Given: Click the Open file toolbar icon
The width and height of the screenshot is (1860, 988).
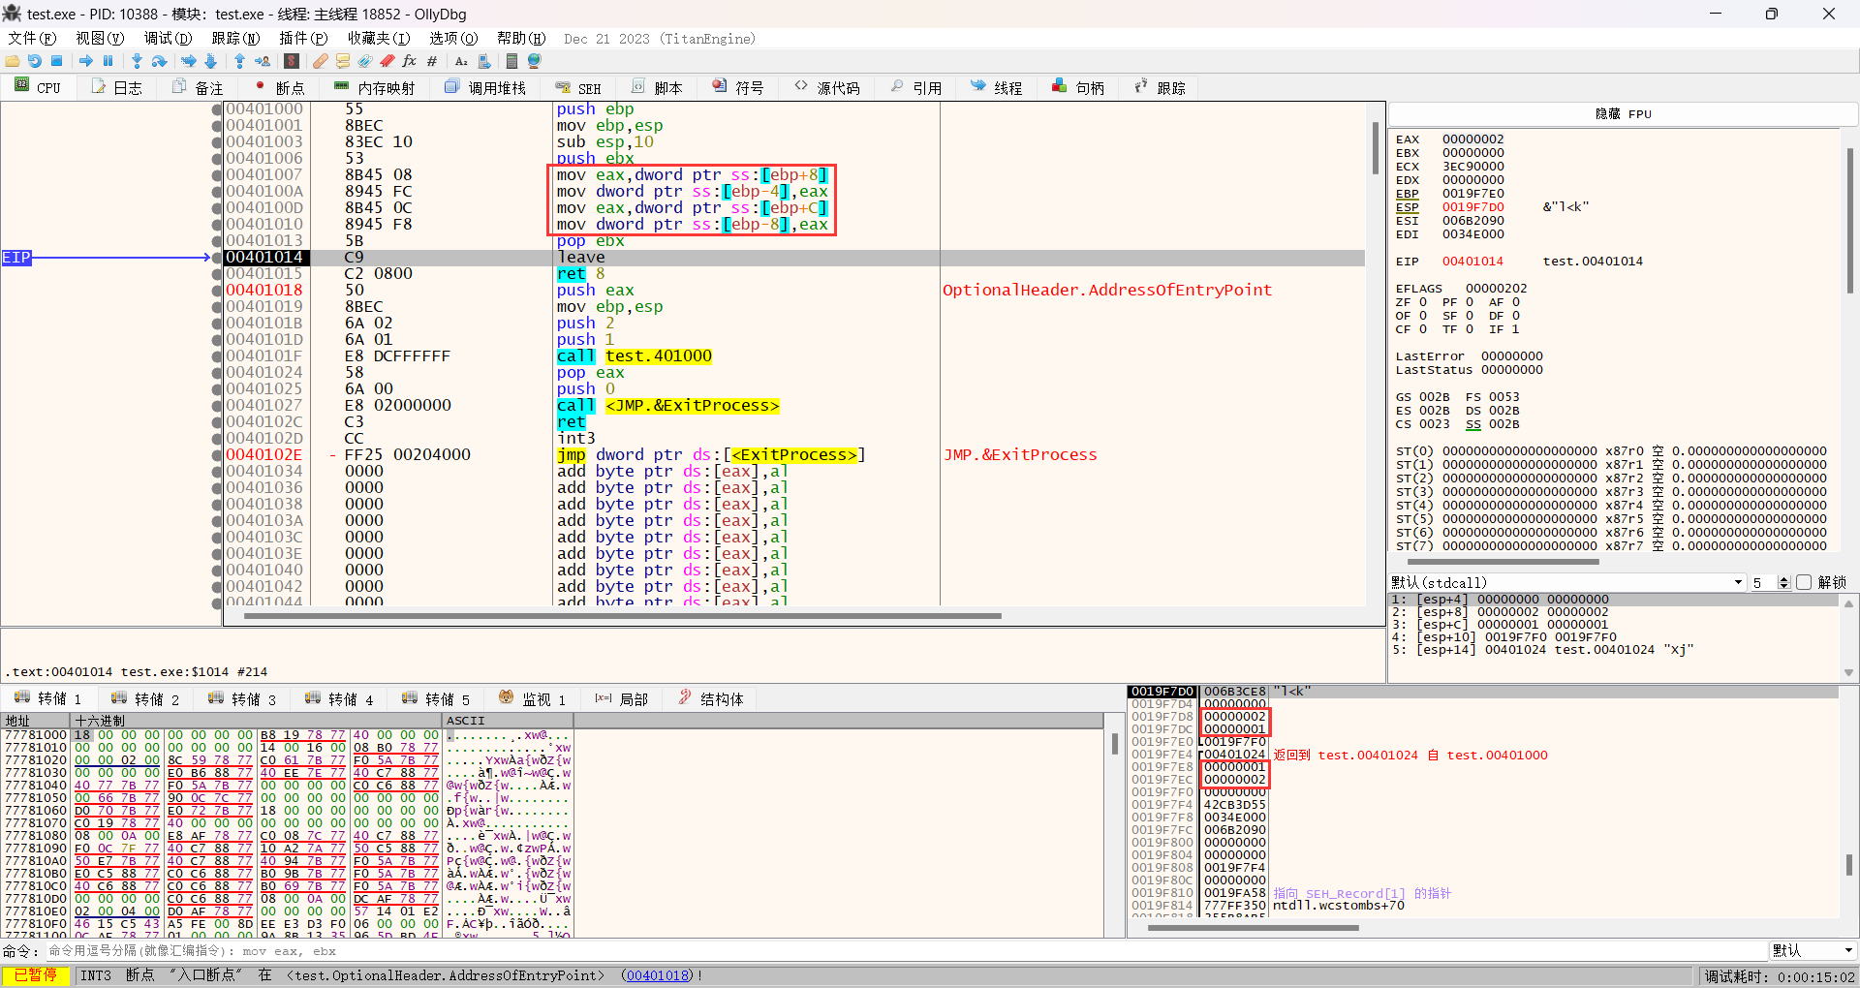Looking at the screenshot, I should [13, 61].
